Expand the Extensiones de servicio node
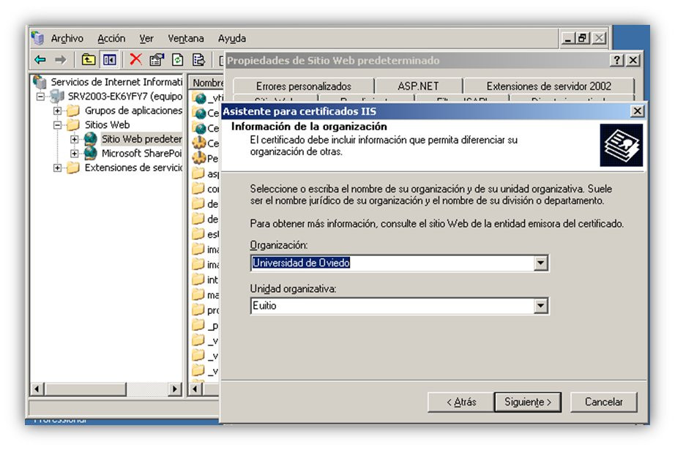Screen dimensions: 675x450 click(57, 168)
